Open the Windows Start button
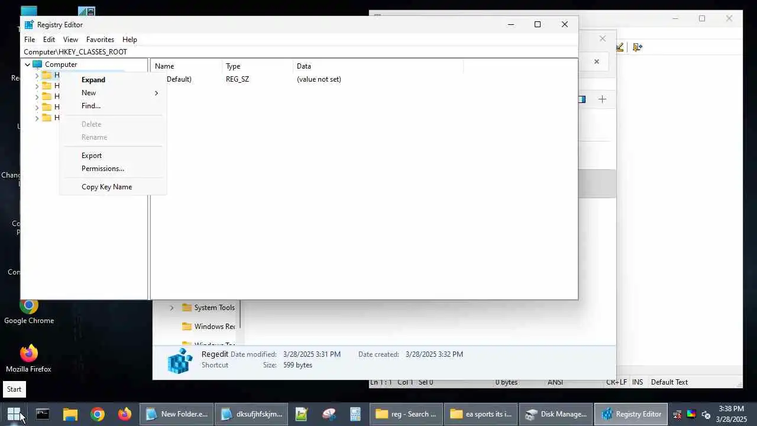 pos(14,414)
